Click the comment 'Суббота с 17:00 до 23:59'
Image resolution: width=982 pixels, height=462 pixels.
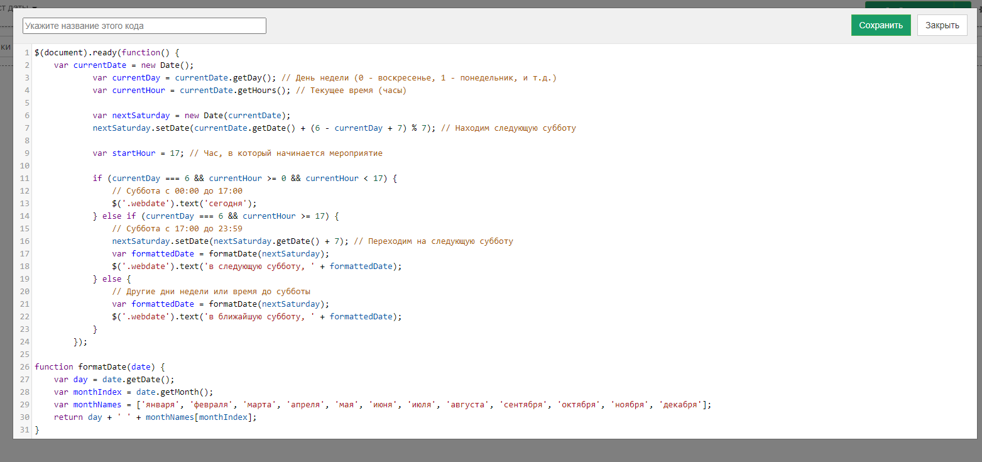click(x=177, y=229)
